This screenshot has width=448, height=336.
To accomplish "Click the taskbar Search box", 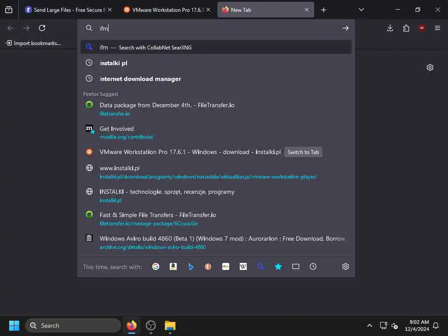I will [x=73, y=325].
